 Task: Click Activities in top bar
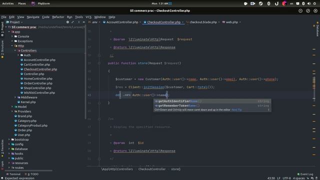coord(8,3)
